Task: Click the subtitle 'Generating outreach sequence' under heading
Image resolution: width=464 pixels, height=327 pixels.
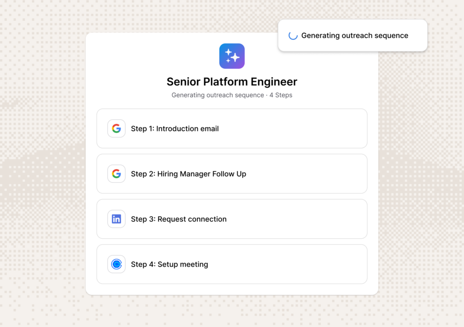Action: click(217, 95)
